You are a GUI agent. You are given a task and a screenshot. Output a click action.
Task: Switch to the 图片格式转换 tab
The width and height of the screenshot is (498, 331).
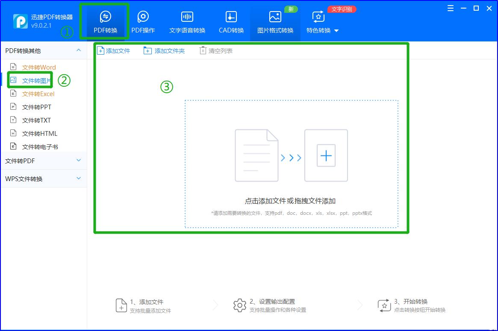coord(275,21)
